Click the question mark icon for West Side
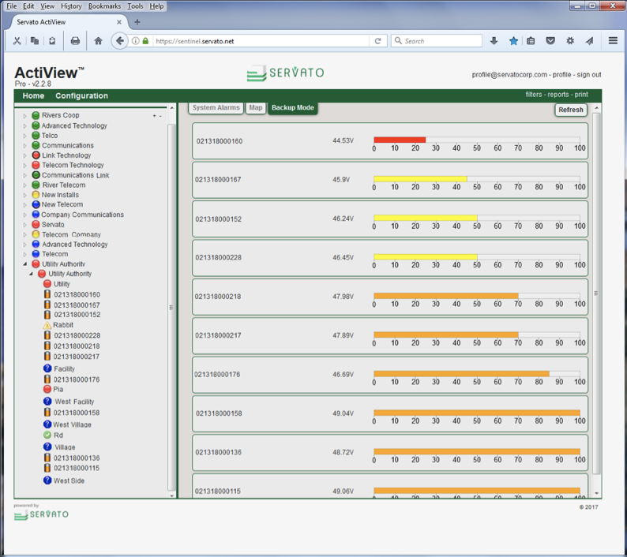 pyautogui.click(x=47, y=480)
